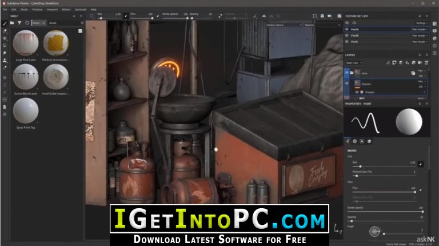
Task: Click the delete layer trash icon
Action: [x=426, y=62]
